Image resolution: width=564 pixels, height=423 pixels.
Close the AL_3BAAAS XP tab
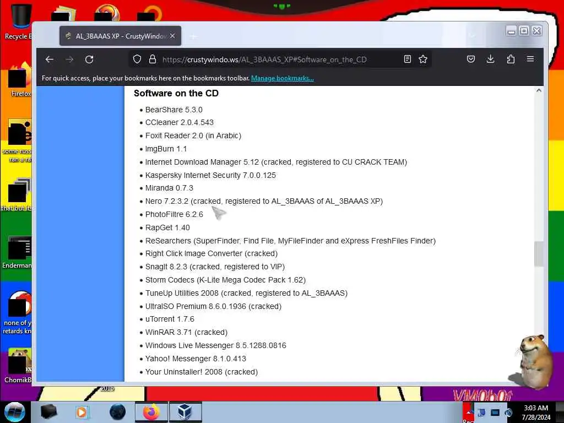tap(172, 36)
